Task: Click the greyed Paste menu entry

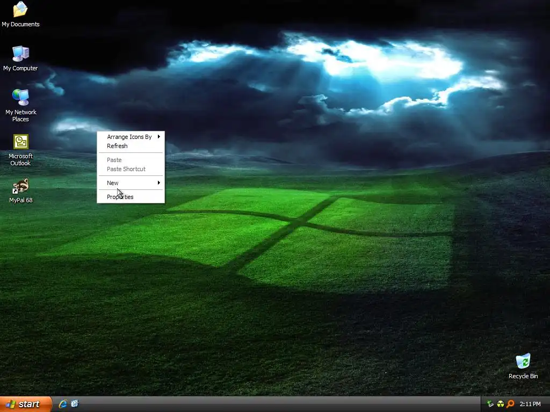Action: 131,160
